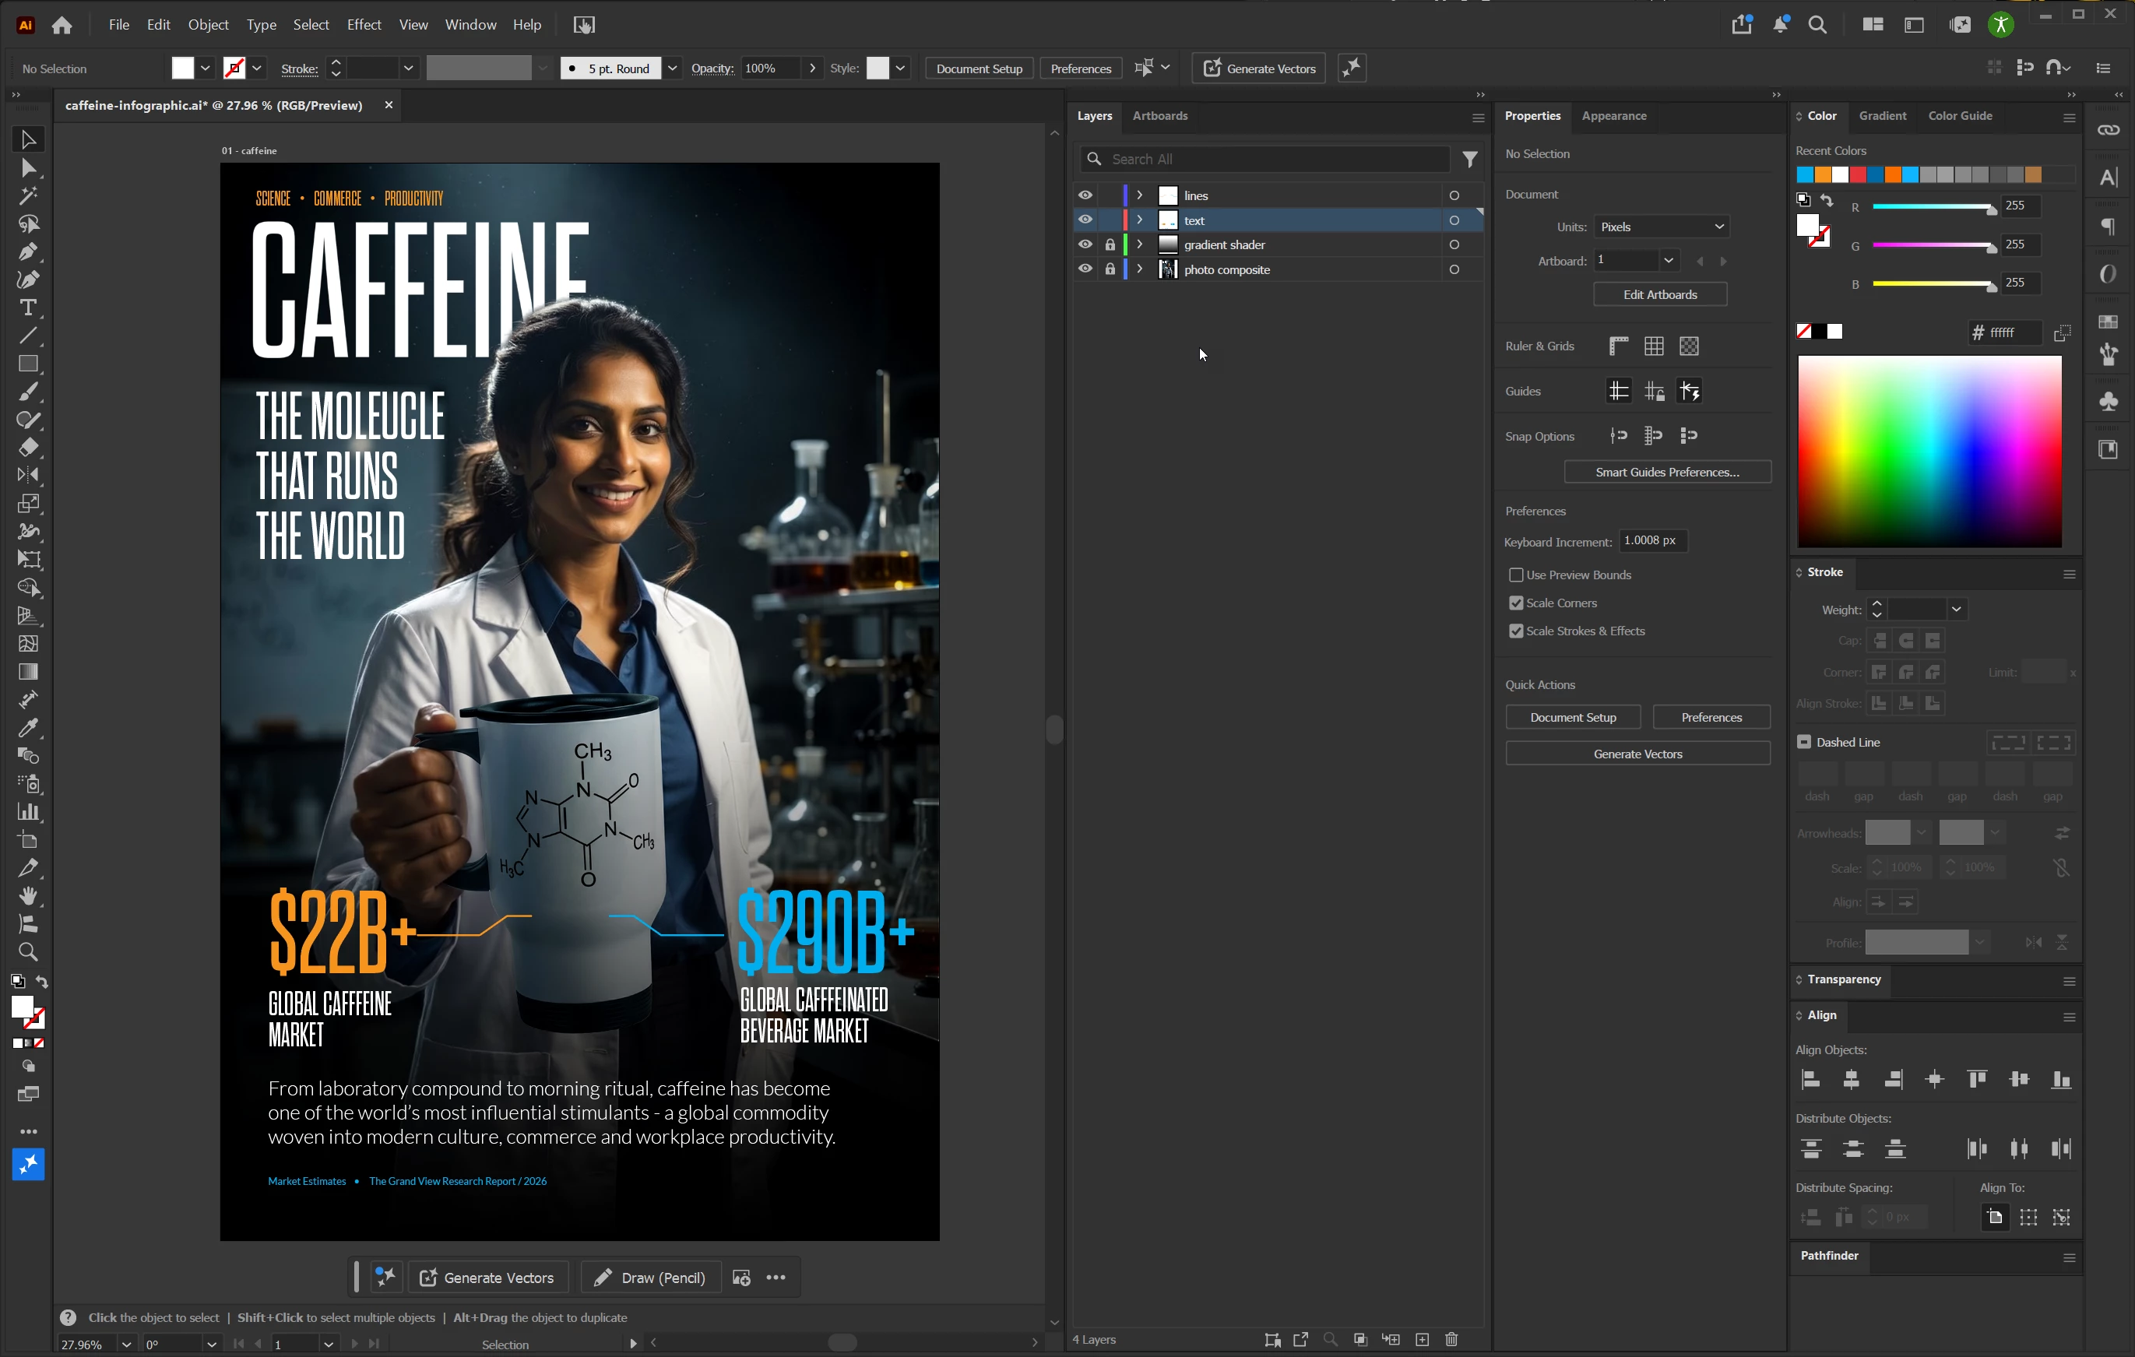
Task: Select the Selection tool arrow
Action: coord(27,139)
